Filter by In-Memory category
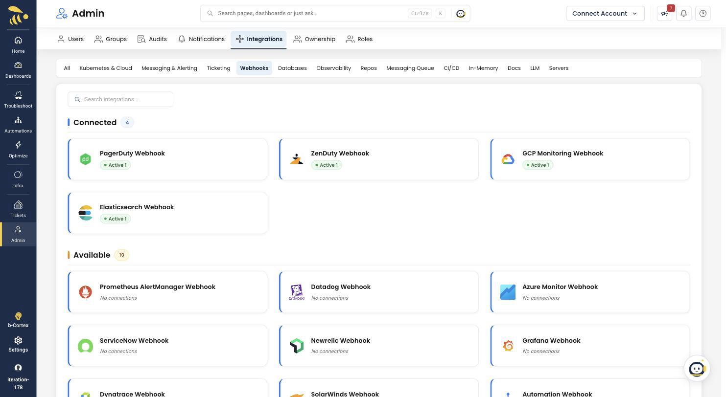The width and height of the screenshot is (726, 397). [483, 68]
